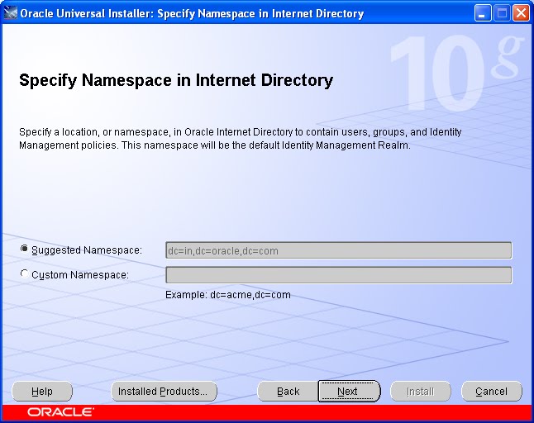Click the Oracle installer title bar icon
This screenshot has height=423, width=534.
pyautogui.click(x=10, y=13)
